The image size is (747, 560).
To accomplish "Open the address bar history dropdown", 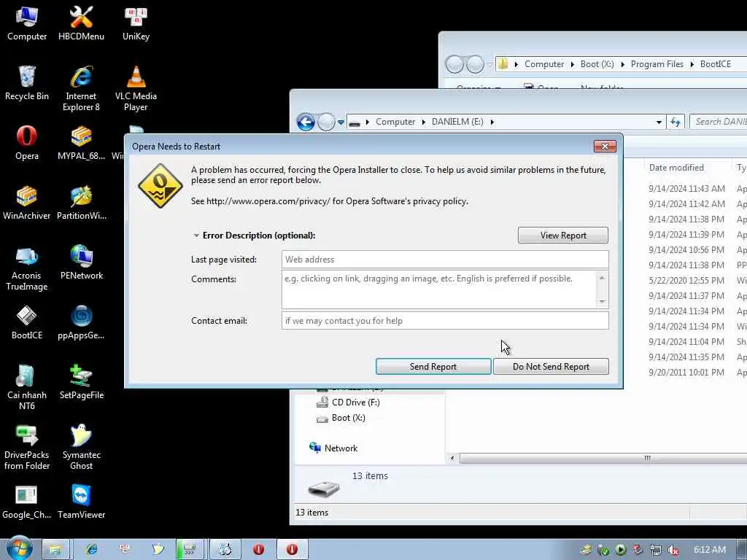I will pyautogui.click(x=659, y=122).
